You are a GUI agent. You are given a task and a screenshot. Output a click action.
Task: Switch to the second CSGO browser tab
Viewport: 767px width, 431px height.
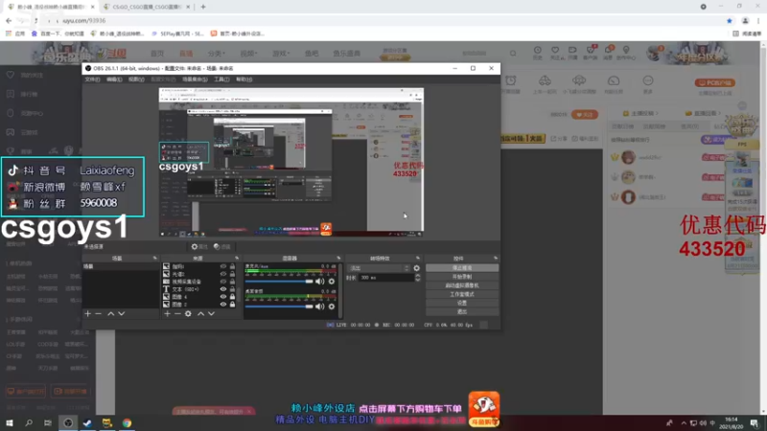pyautogui.click(x=146, y=7)
